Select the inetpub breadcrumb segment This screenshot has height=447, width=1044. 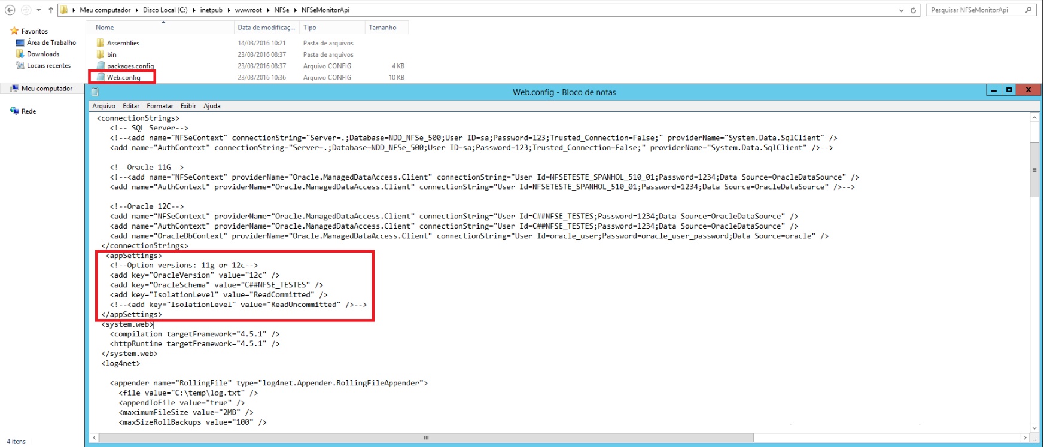click(211, 10)
